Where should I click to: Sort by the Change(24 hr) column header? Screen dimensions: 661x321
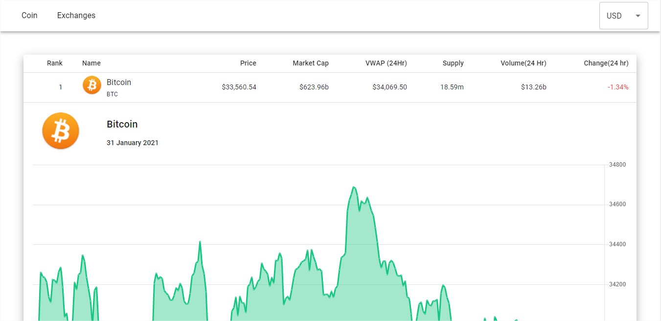(606, 63)
